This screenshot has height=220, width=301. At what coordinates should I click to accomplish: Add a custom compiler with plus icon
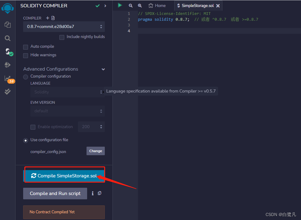pos(48,18)
